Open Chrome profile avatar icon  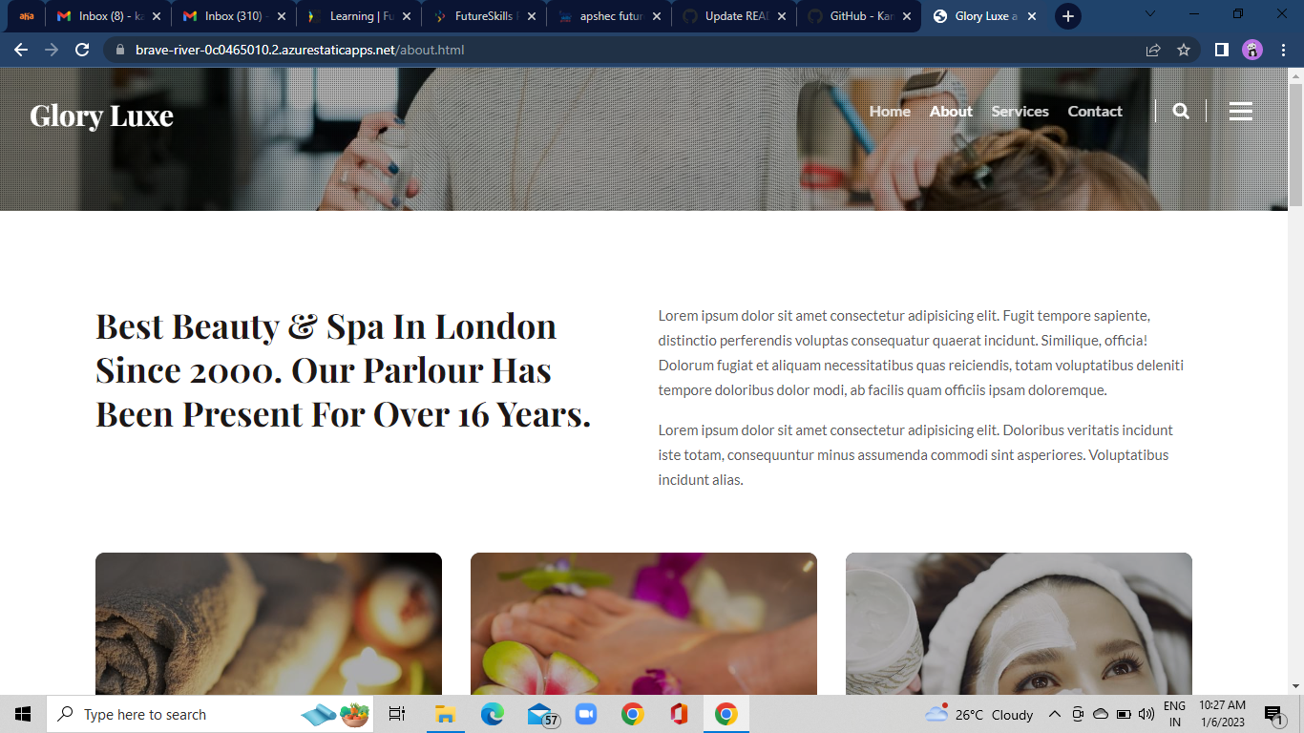point(1252,50)
